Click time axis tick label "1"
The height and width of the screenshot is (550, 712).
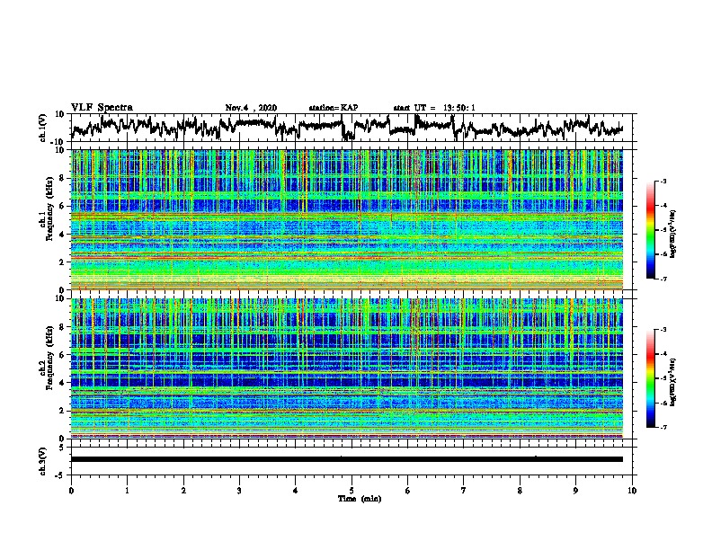(x=127, y=491)
